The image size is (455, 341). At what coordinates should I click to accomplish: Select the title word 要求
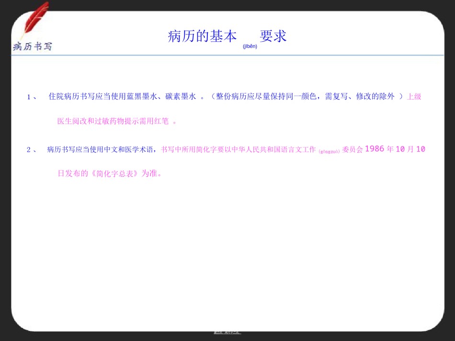tap(273, 36)
